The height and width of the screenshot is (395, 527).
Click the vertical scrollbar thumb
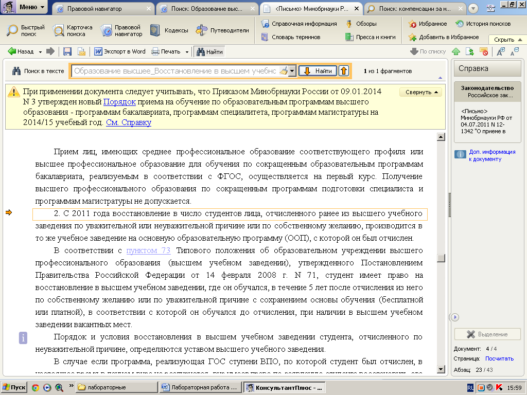pyautogui.click(x=441, y=258)
